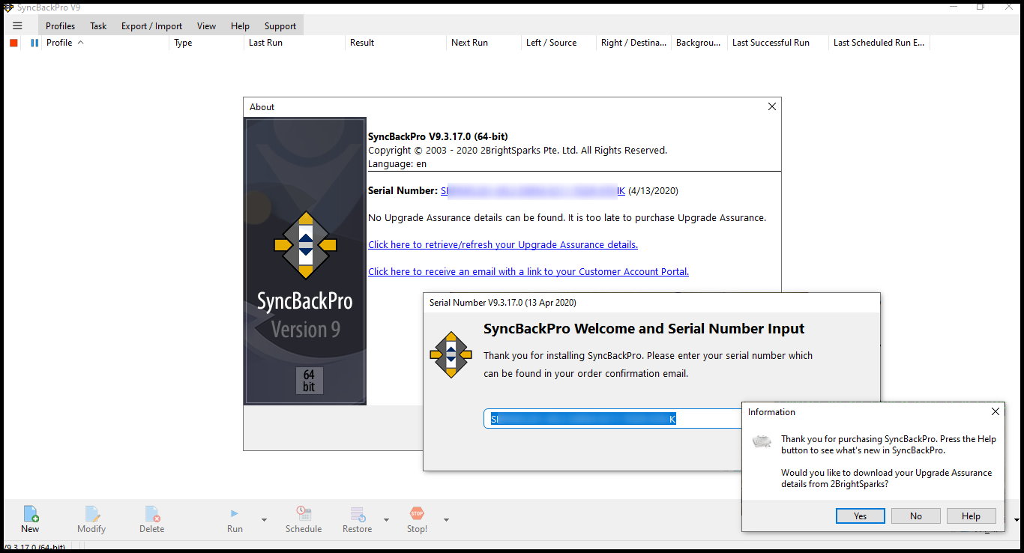The height and width of the screenshot is (553, 1024).
Task: Expand the Restore button dropdown arrow
Action: pyautogui.click(x=386, y=519)
